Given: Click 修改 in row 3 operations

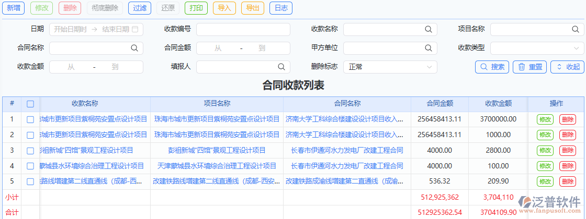Looking at the screenshot, I should pyautogui.click(x=545, y=151).
